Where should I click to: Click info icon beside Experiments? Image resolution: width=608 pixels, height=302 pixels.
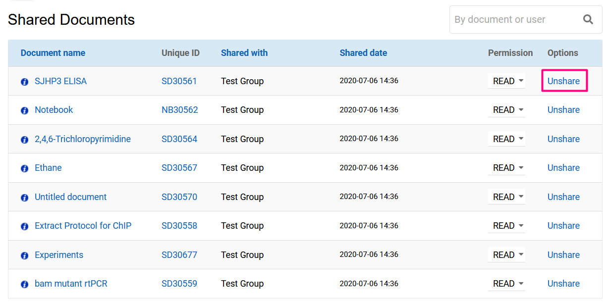[24, 255]
